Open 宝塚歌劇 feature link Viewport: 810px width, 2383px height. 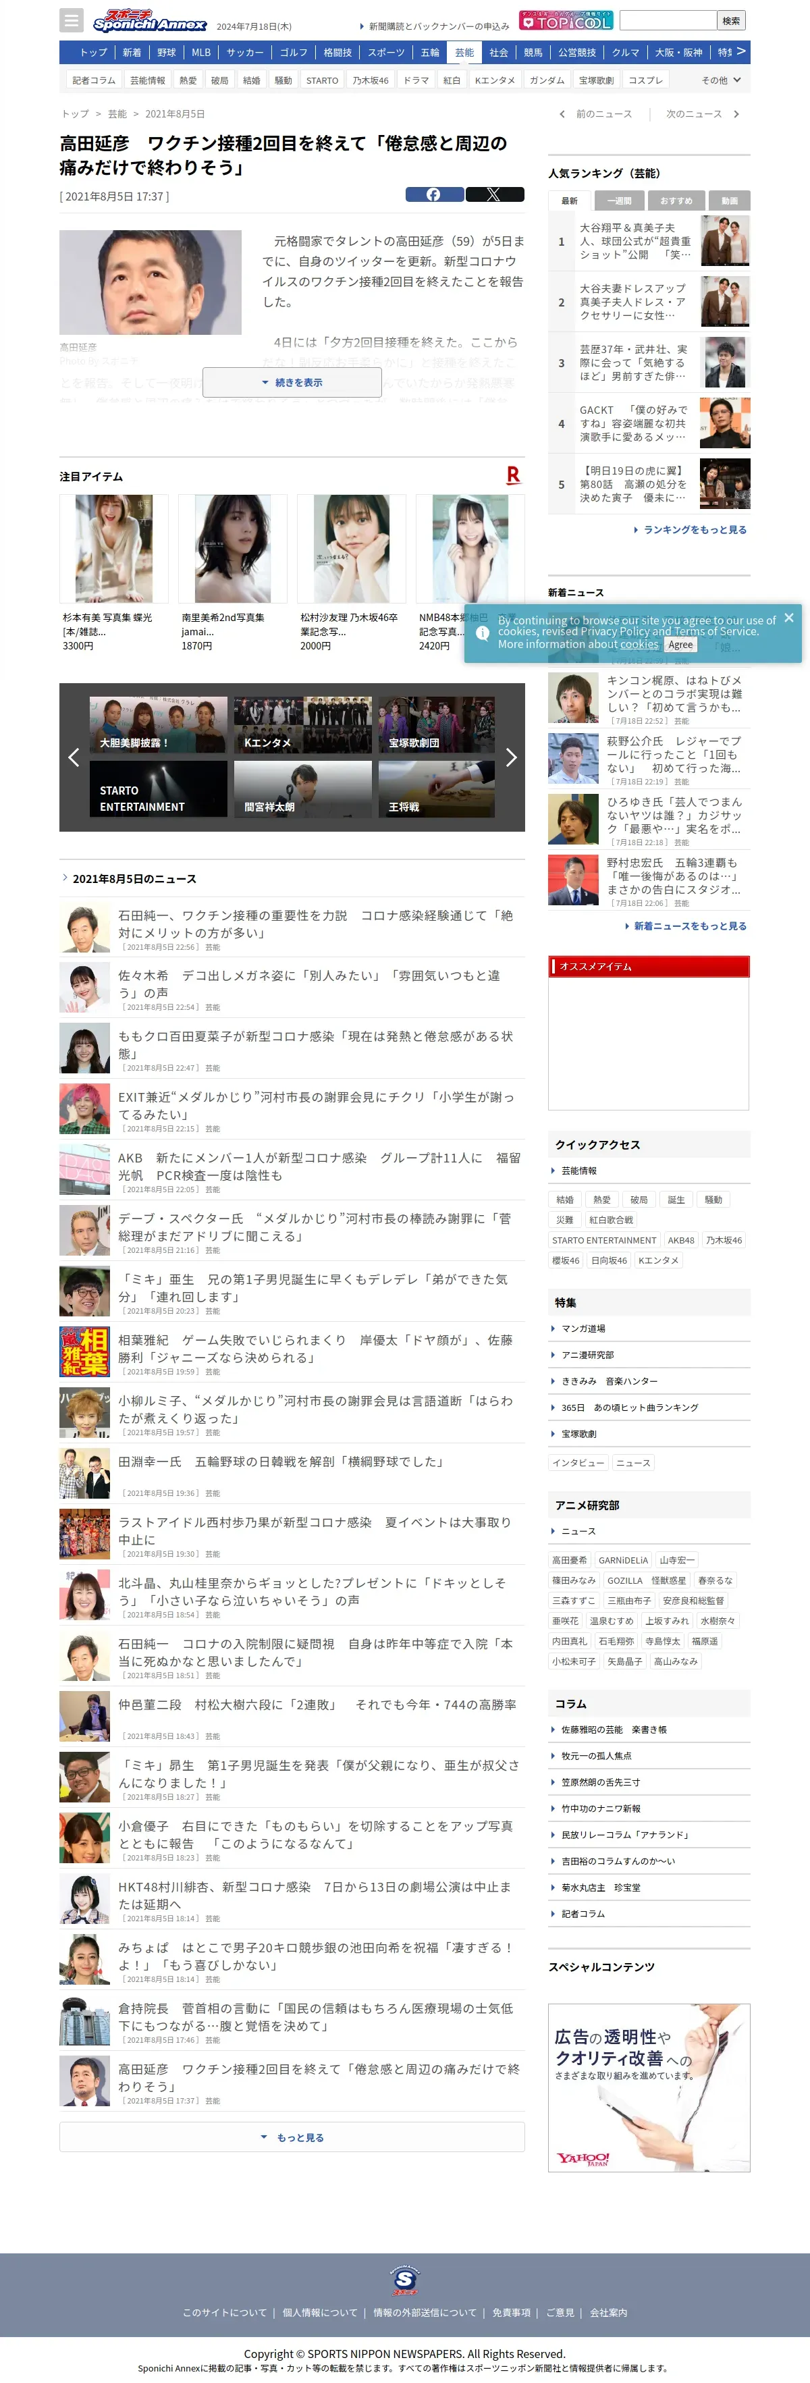(579, 1434)
